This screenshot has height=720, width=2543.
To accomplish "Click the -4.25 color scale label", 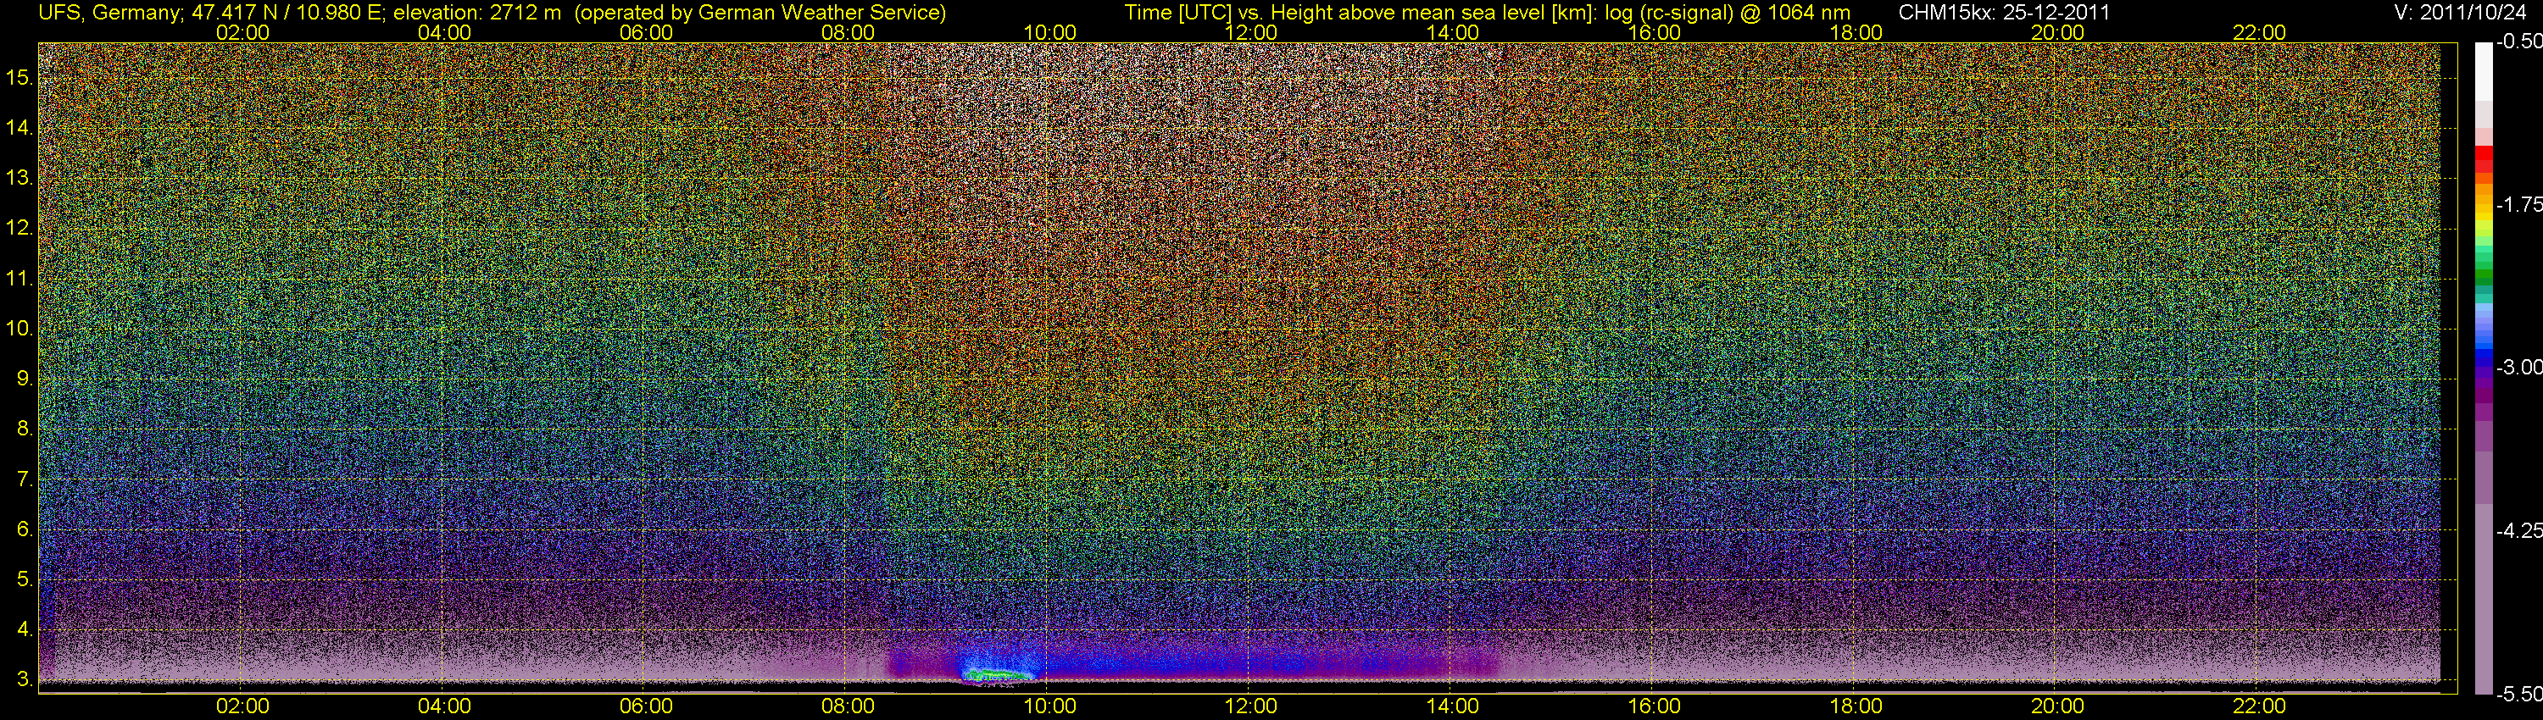I will [x=2519, y=530].
